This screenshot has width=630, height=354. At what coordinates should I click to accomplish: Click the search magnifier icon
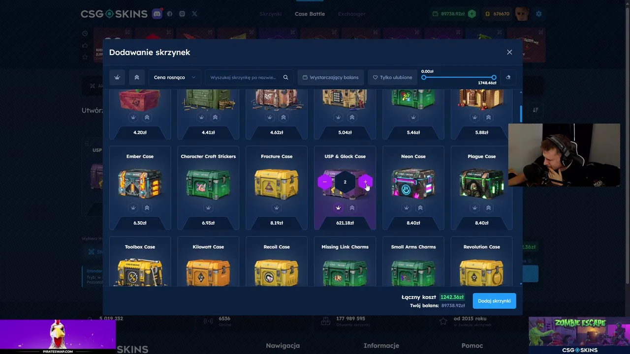pyautogui.click(x=285, y=77)
